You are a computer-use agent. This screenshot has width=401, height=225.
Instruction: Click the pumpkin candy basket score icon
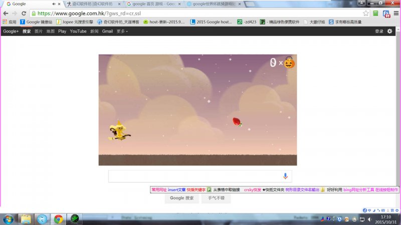[x=289, y=62]
